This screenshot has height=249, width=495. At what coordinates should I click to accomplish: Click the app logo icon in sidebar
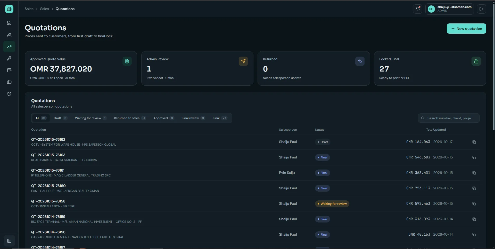coord(9,9)
